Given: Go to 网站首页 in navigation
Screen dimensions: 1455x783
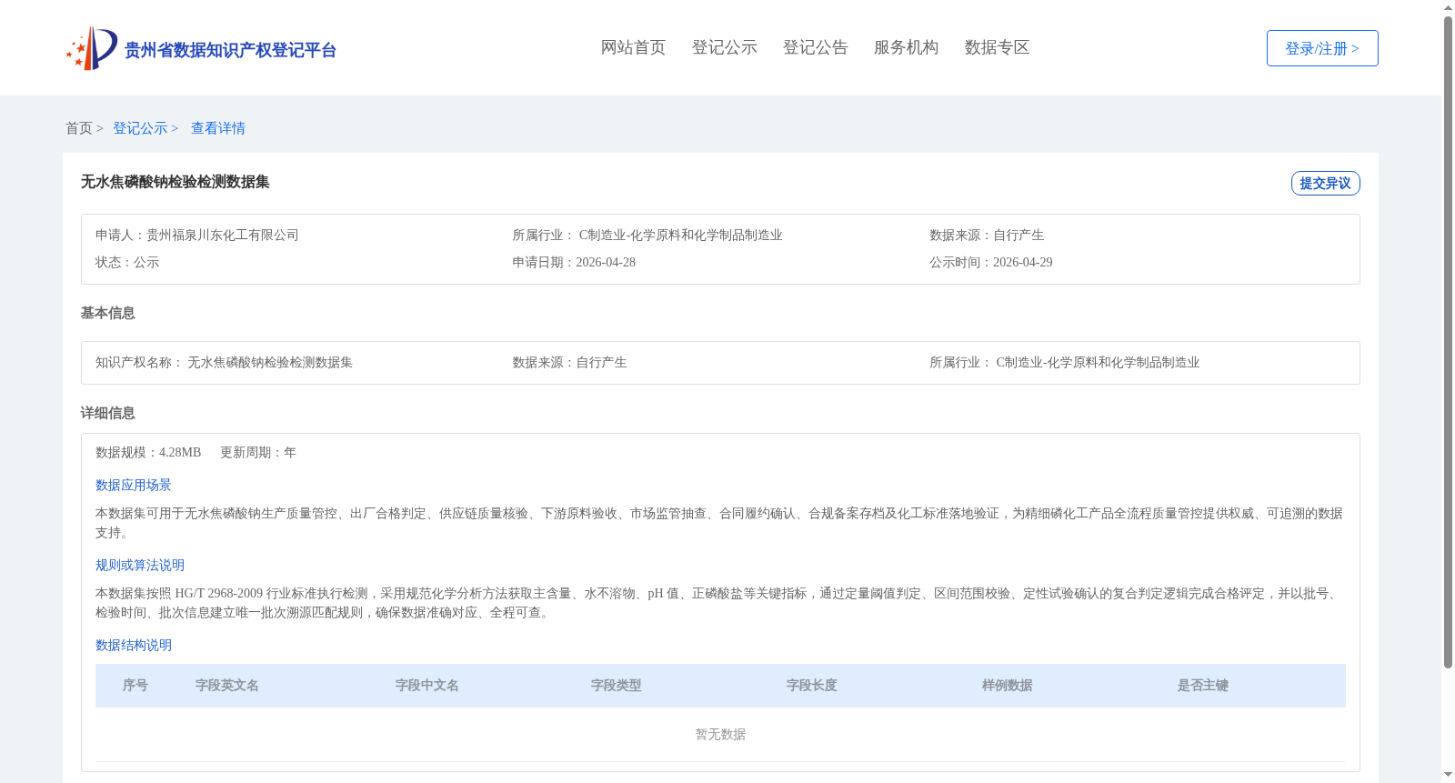Looking at the screenshot, I should click(x=633, y=47).
